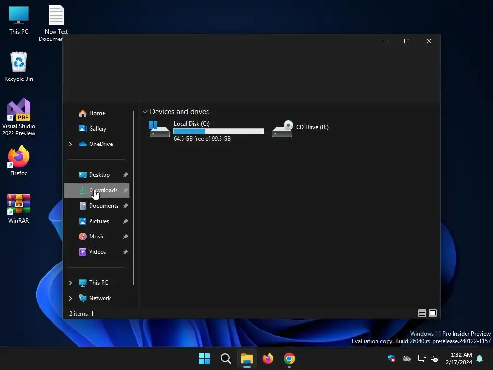The height and width of the screenshot is (370, 493).
Task: Select the Recycle Bin desktop icon
Action: pyautogui.click(x=19, y=66)
